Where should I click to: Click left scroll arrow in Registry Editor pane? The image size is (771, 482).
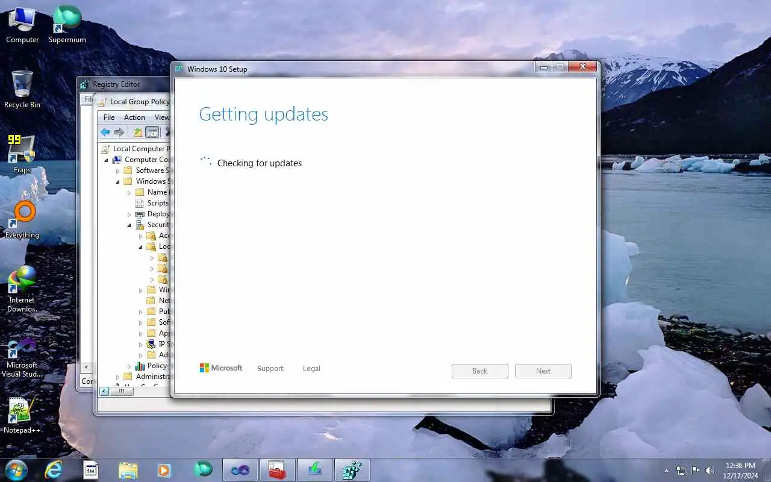86,367
